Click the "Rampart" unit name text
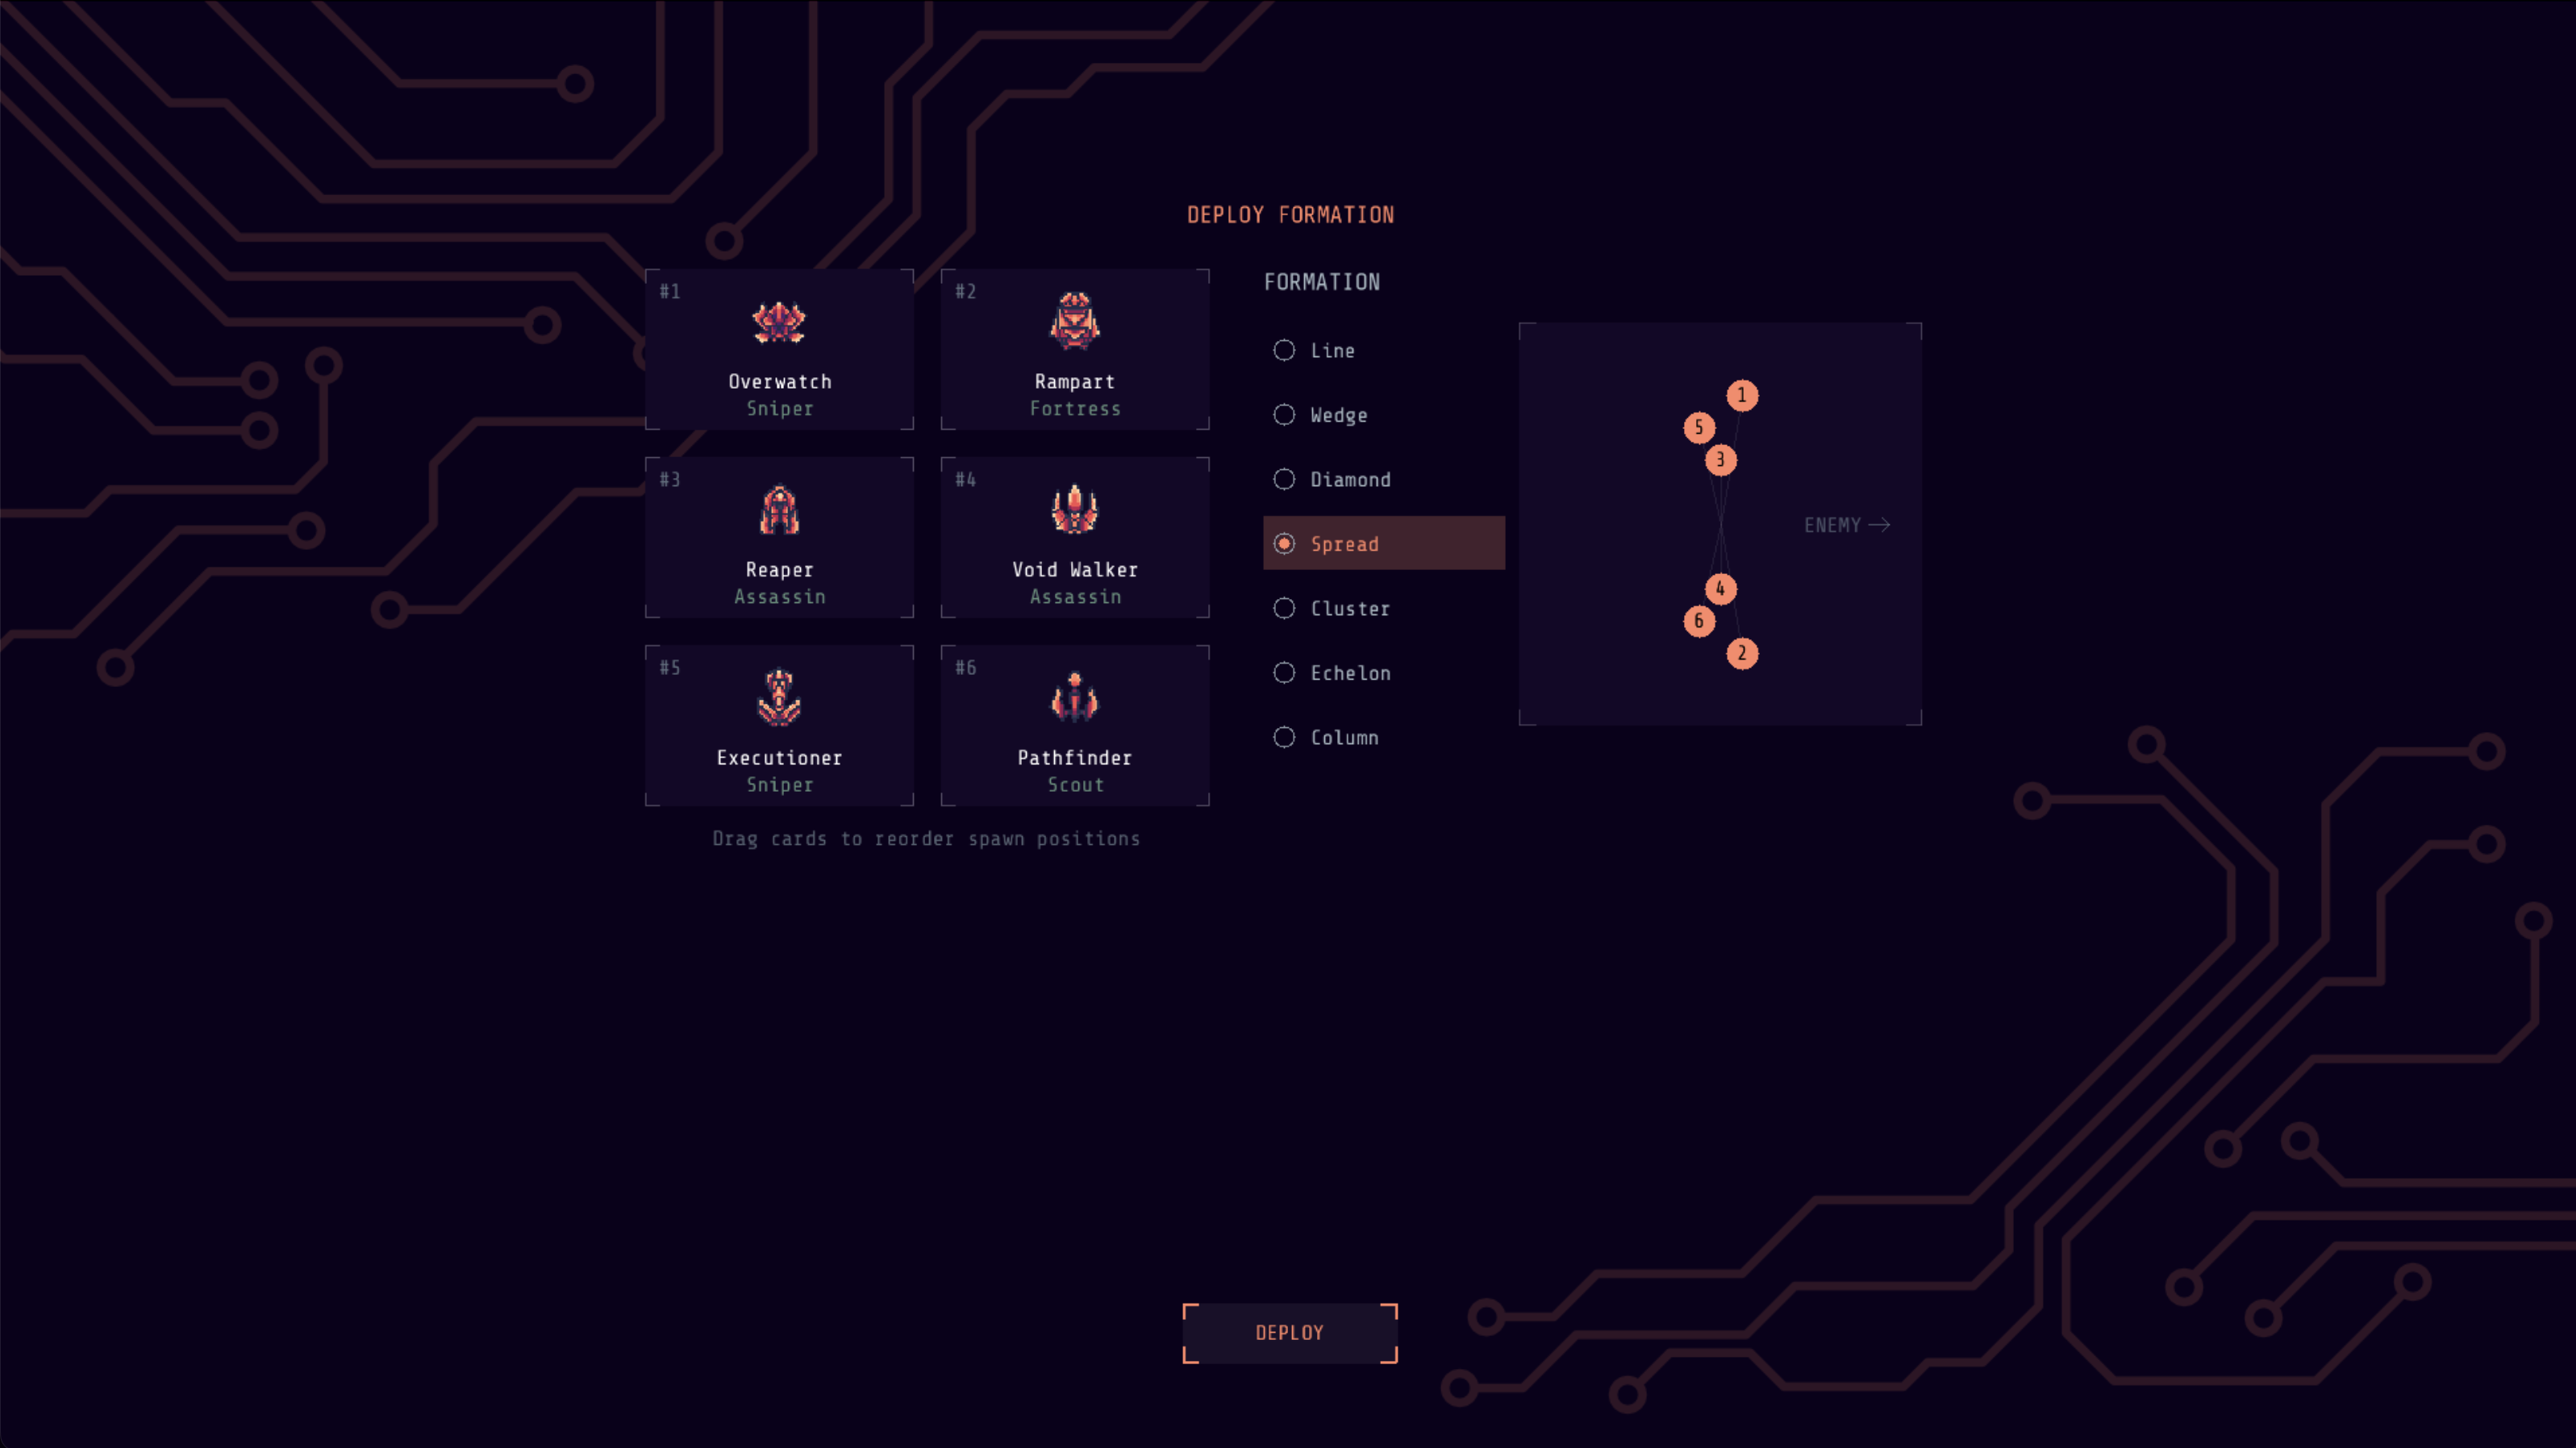The image size is (2576, 1448). pos(1075,382)
